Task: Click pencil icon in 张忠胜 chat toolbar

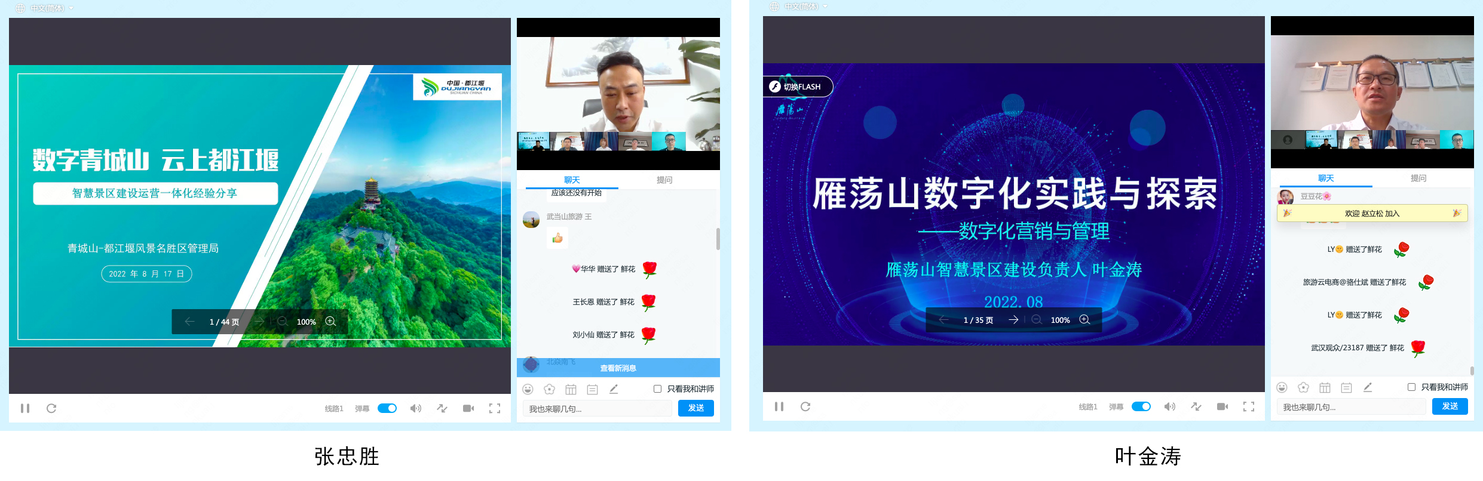Action: point(614,389)
